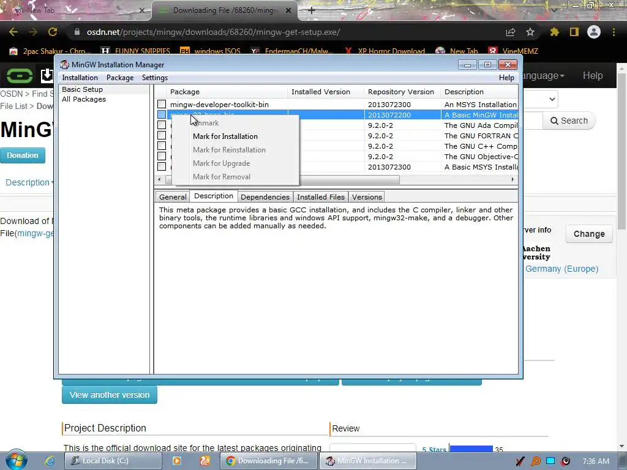The height and width of the screenshot is (470, 627).
Task: Open Chrome three-dot menu
Action: click(614, 32)
